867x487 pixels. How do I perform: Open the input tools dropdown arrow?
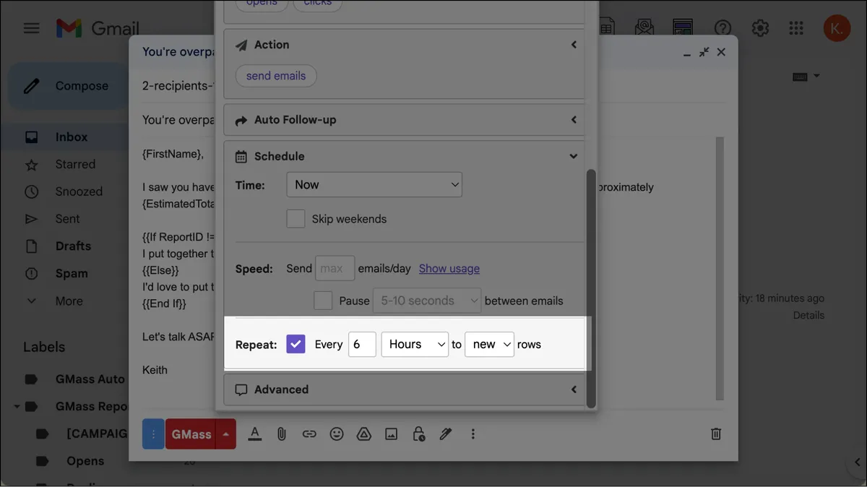pyautogui.click(x=816, y=76)
